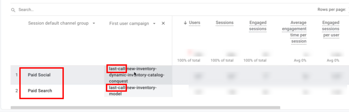Click the magnifier icon beside Search
Viewport: 349px width, 112px height.
tap(13, 10)
